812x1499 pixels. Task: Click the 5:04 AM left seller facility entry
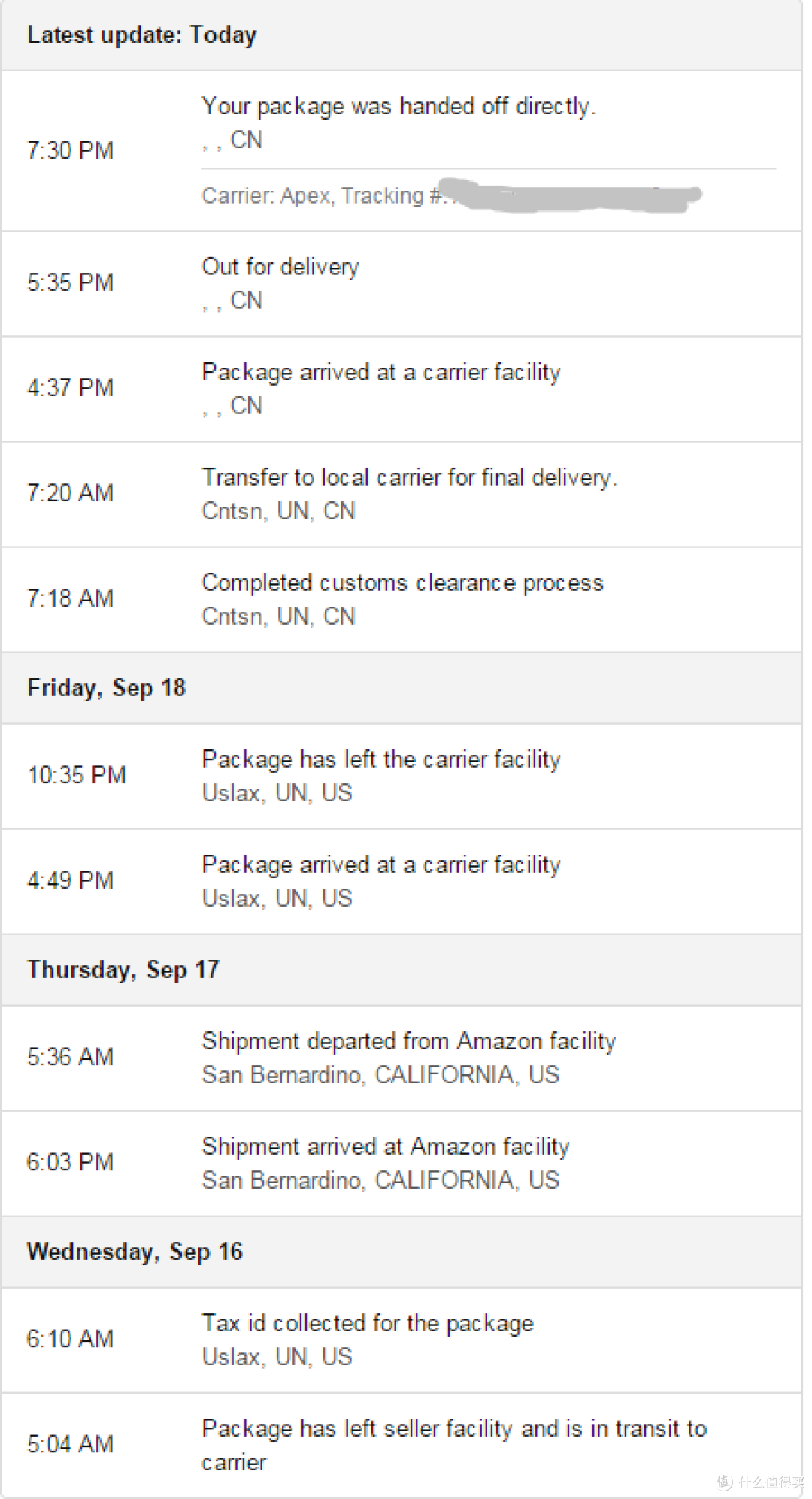pyautogui.click(x=401, y=1445)
